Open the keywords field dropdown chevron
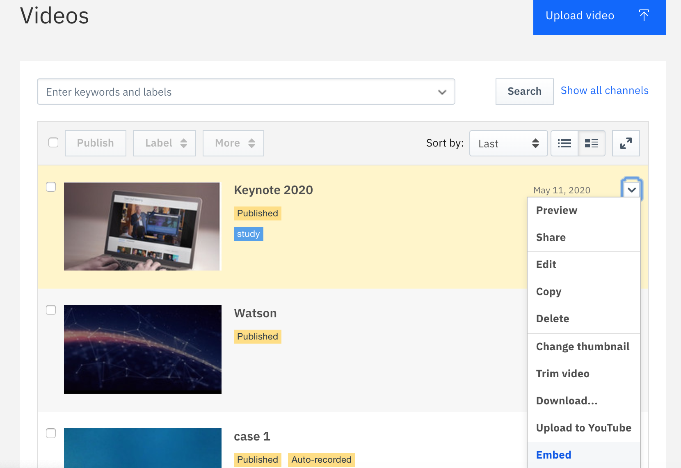The height and width of the screenshot is (468, 681). click(442, 92)
